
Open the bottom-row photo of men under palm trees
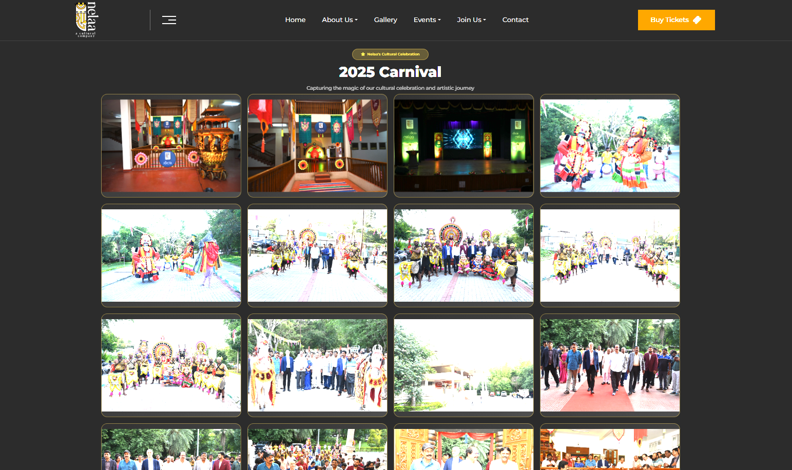(x=171, y=447)
